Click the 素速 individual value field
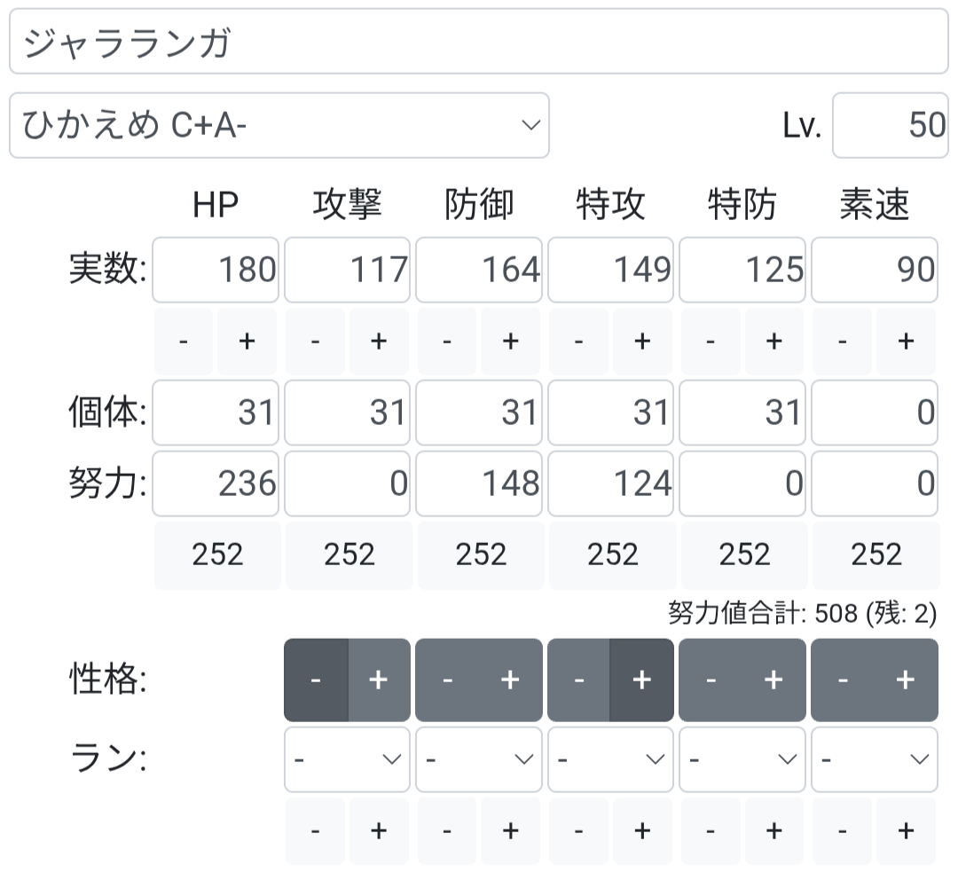 (x=875, y=412)
